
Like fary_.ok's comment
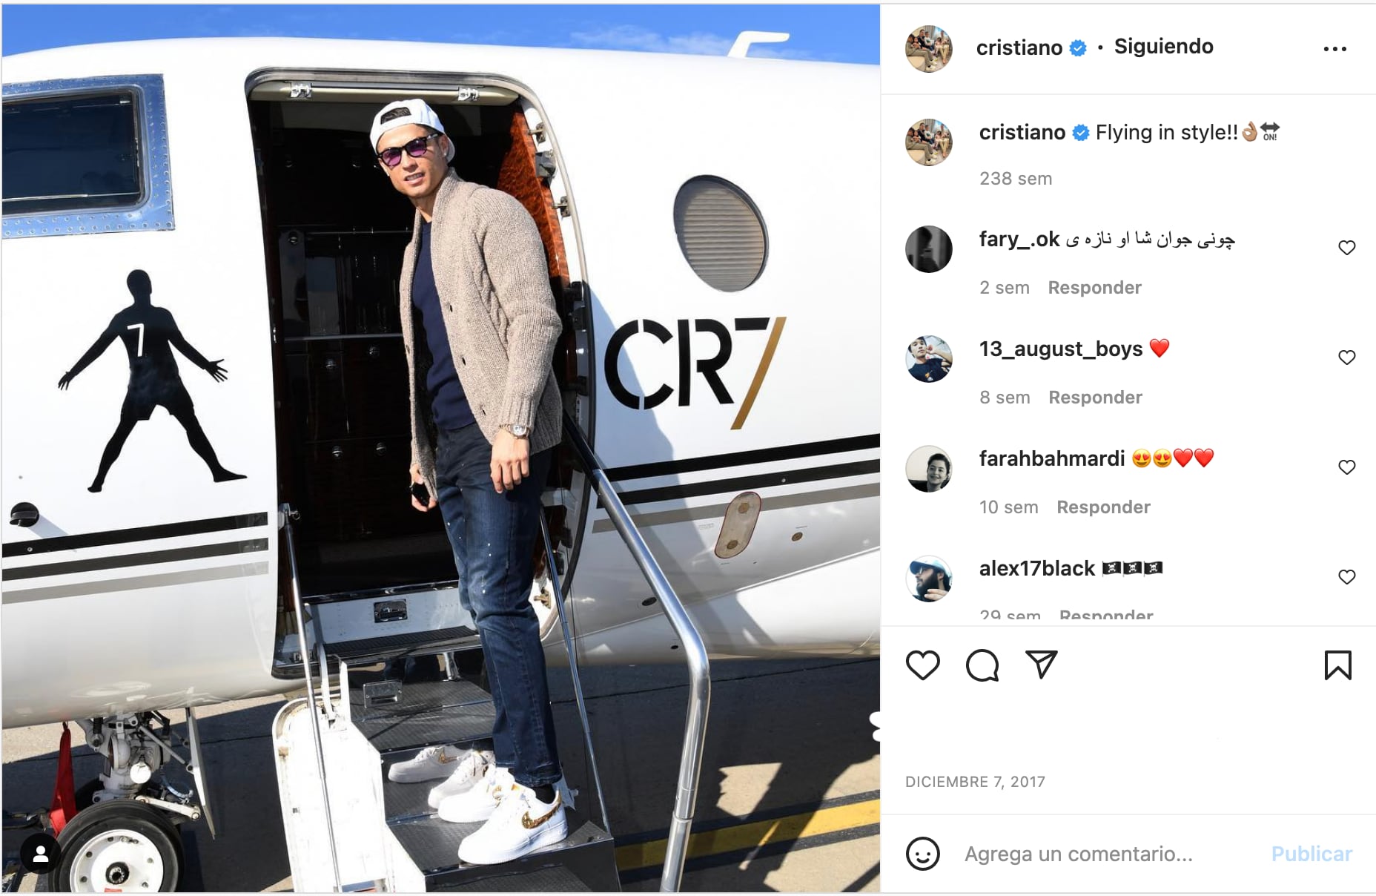coord(1346,248)
